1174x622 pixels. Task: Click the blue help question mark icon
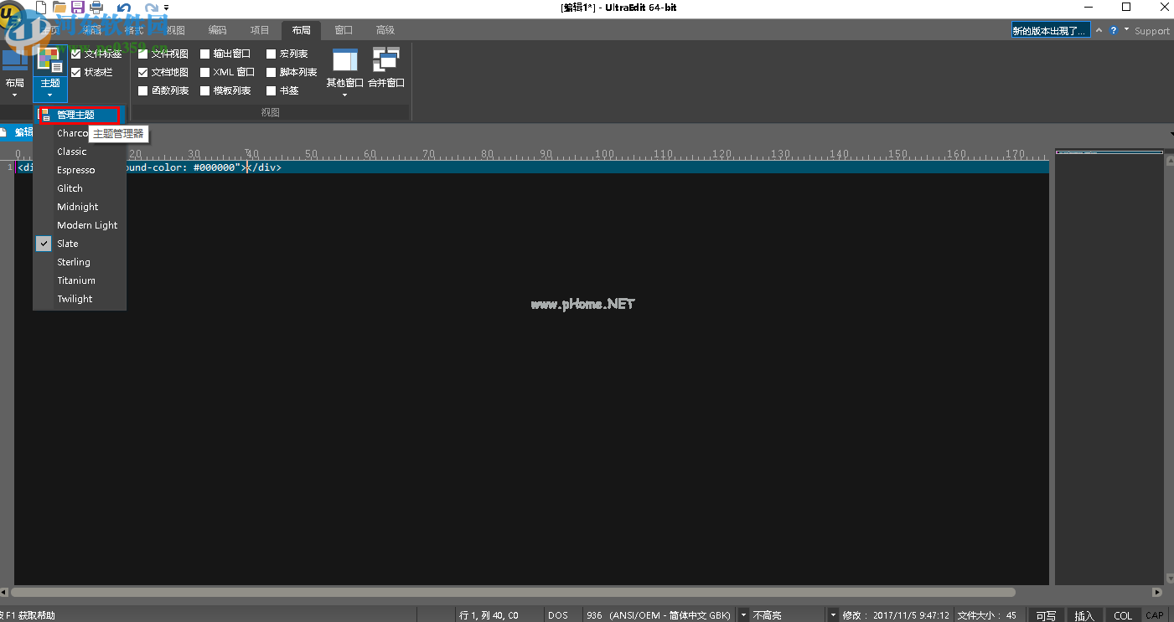pos(1114,30)
